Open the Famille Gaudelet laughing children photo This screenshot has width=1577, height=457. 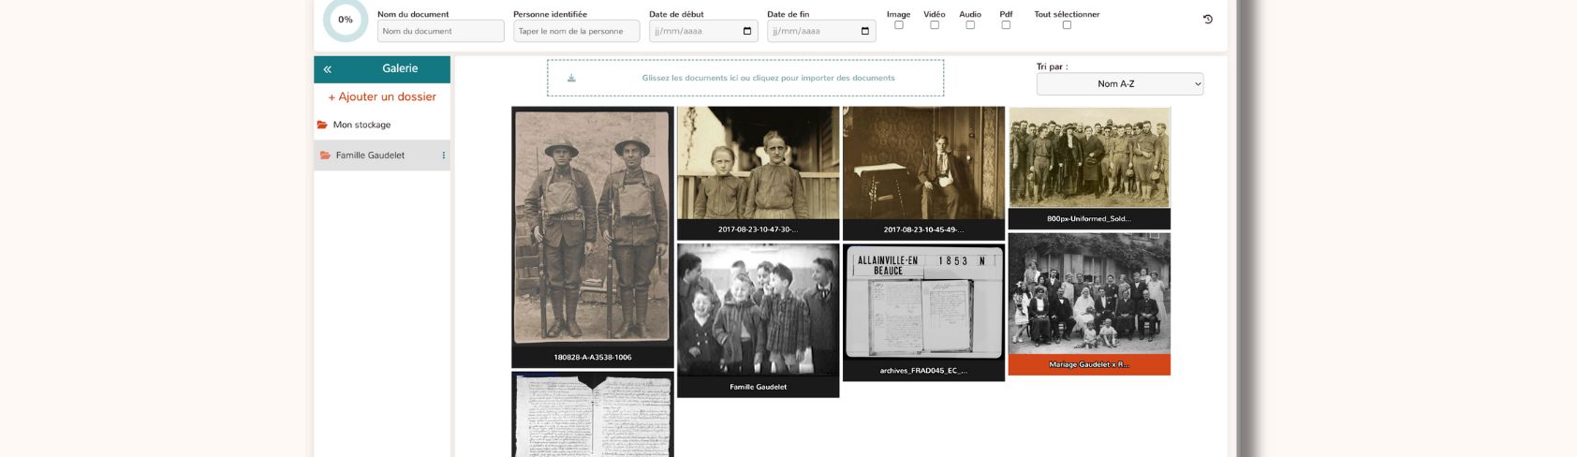pyautogui.click(x=759, y=310)
